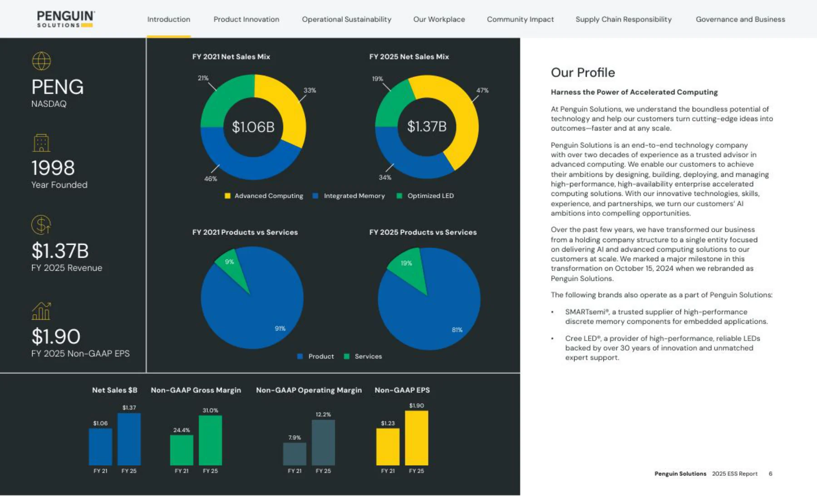Click the globe icon above PENG
This screenshot has width=817, height=496.
click(x=41, y=61)
